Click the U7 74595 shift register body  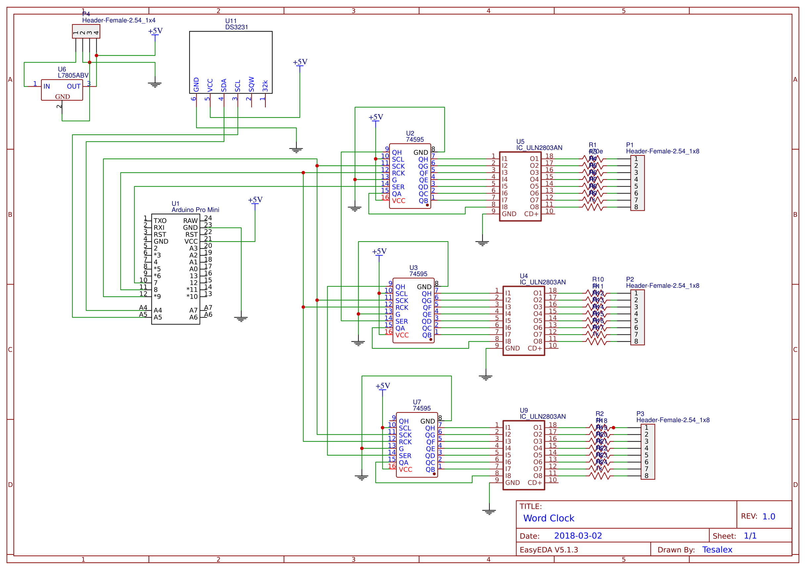pyautogui.click(x=417, y=445)
